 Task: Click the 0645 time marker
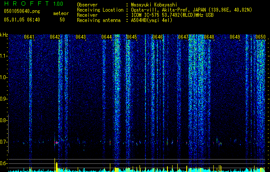(x=132, y=37)
